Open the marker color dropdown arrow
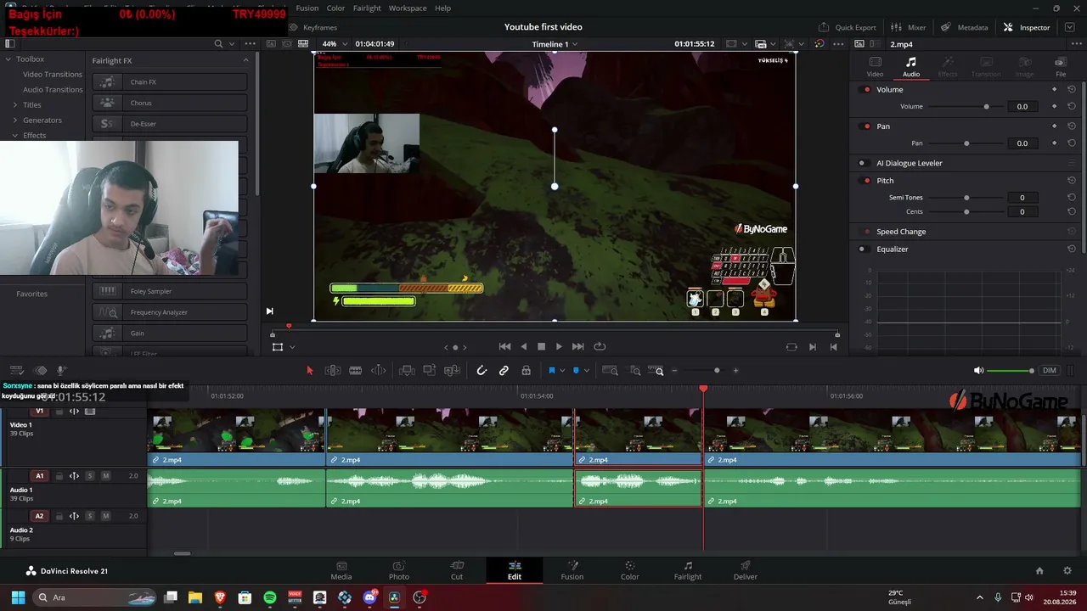 pos(587,371)
